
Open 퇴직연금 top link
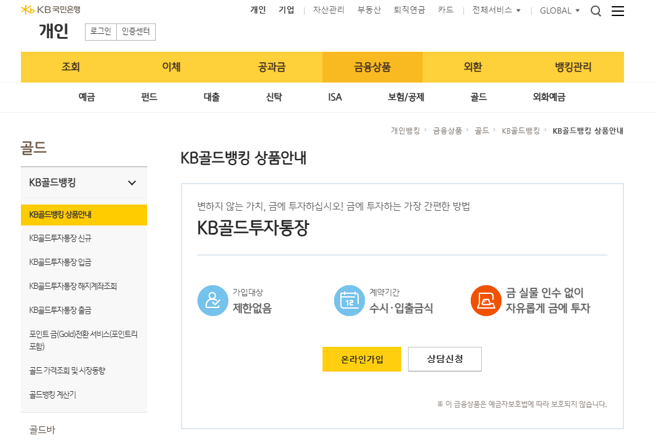pos(409,10)
